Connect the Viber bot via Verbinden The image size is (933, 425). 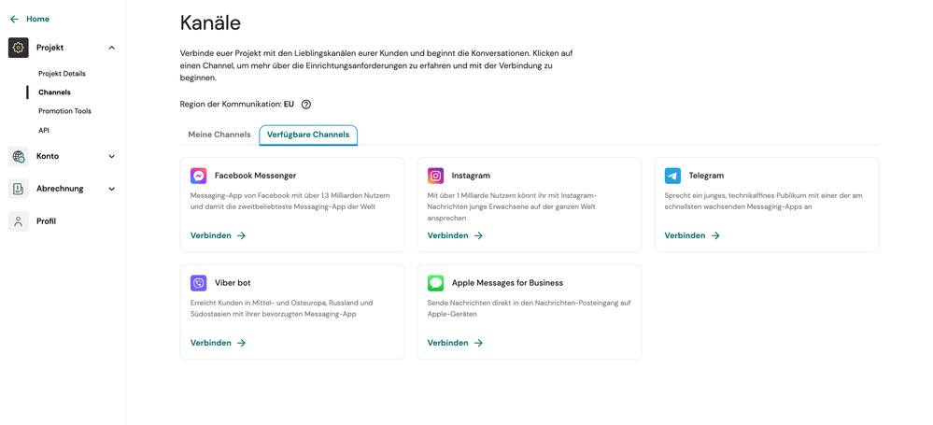[218, 343]
